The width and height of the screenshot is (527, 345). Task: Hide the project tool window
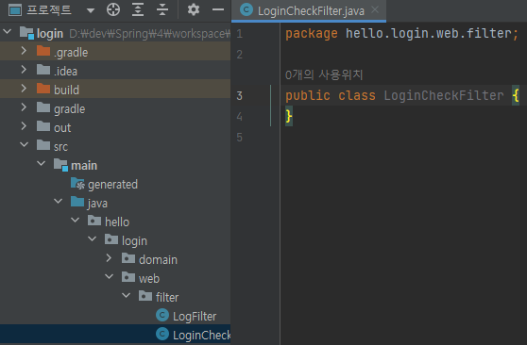[218, 9]
